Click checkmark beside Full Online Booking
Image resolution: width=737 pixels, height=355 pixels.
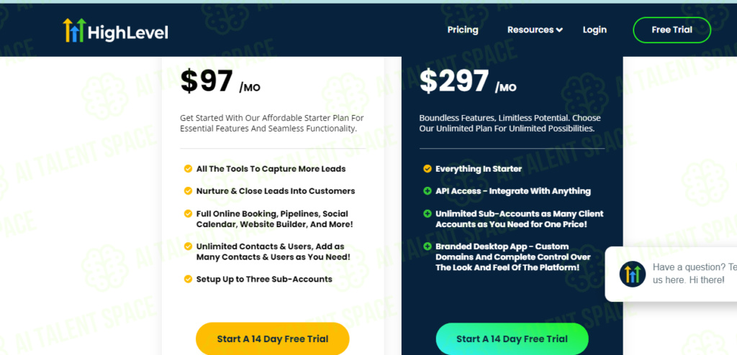tap(188, 213)
